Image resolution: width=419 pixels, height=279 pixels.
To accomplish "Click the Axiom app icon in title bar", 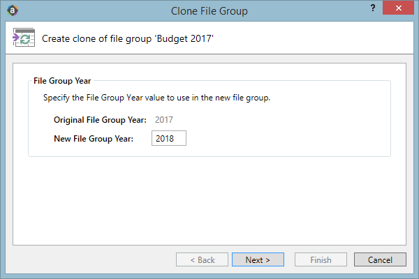I will 13,10.
